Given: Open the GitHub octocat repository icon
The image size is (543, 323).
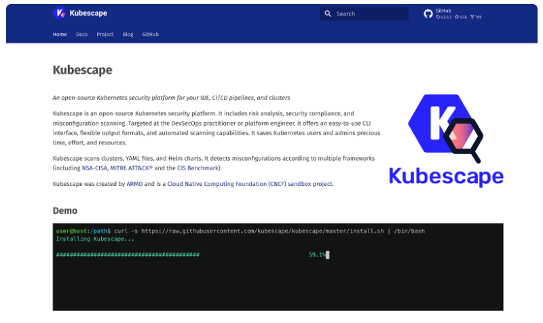Looking at the screenshot, I should 428,14.
